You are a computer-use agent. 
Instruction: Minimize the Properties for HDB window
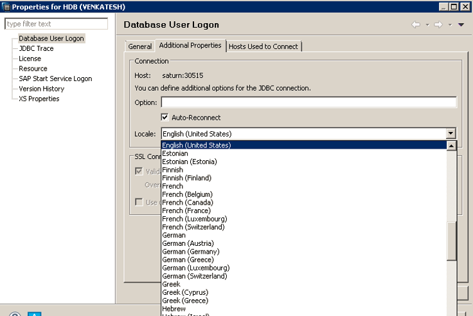[444, 6]
